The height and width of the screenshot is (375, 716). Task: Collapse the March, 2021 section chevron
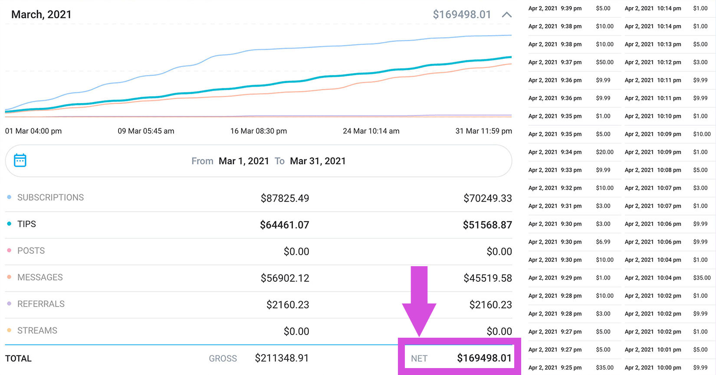(506, 15)
